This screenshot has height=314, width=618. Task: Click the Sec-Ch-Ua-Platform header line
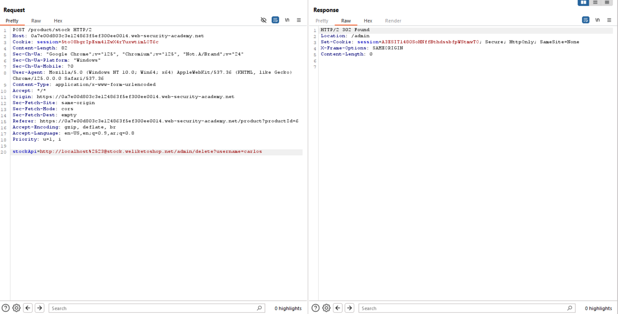click(56, 60)
